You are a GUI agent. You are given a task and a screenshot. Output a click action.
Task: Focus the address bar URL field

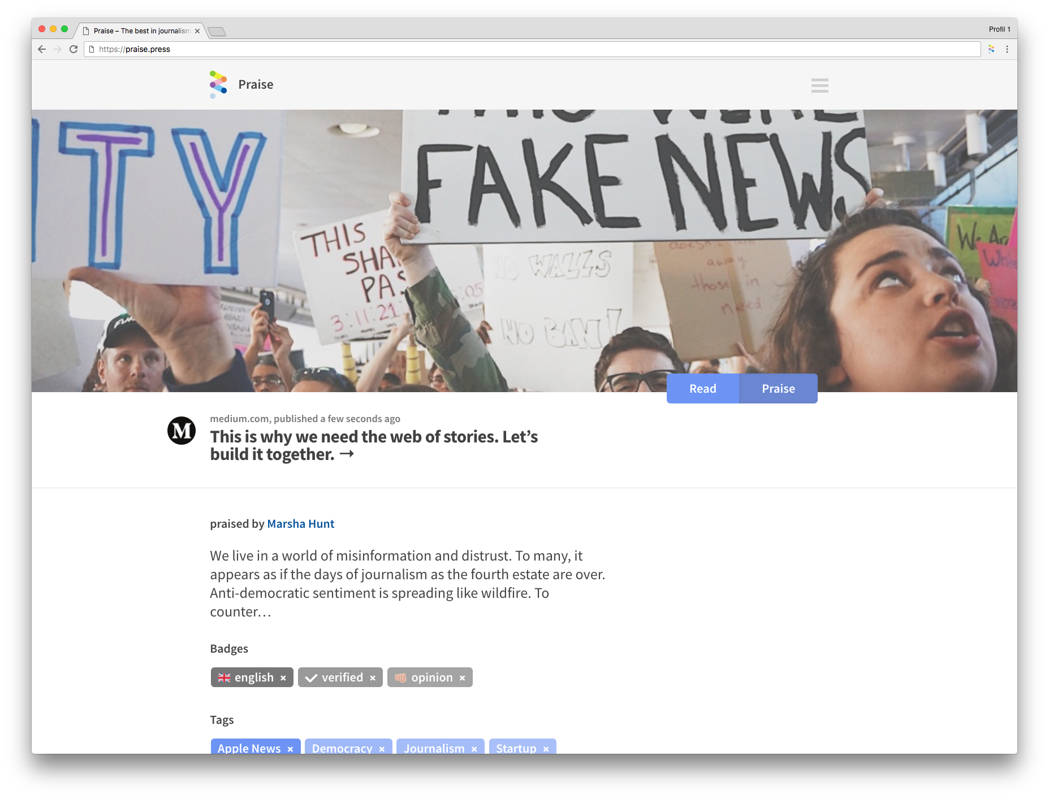click(x=532, y=49)
